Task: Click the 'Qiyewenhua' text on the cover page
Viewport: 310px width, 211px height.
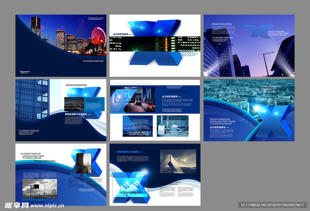Action: pos(25,71)
